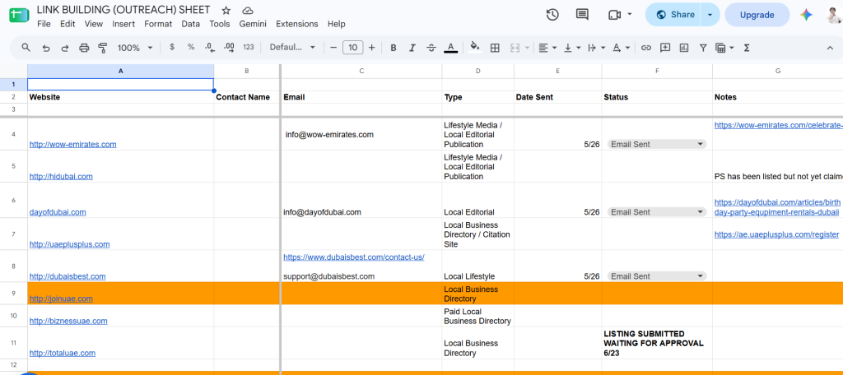Insert a comment
843x375 pixels.
coord(665,48)
